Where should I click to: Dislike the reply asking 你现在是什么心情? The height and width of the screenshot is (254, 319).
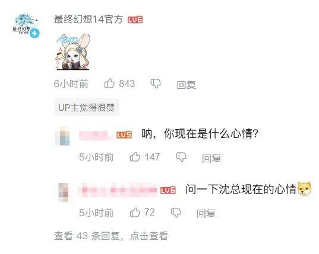(x=181, y=157)
